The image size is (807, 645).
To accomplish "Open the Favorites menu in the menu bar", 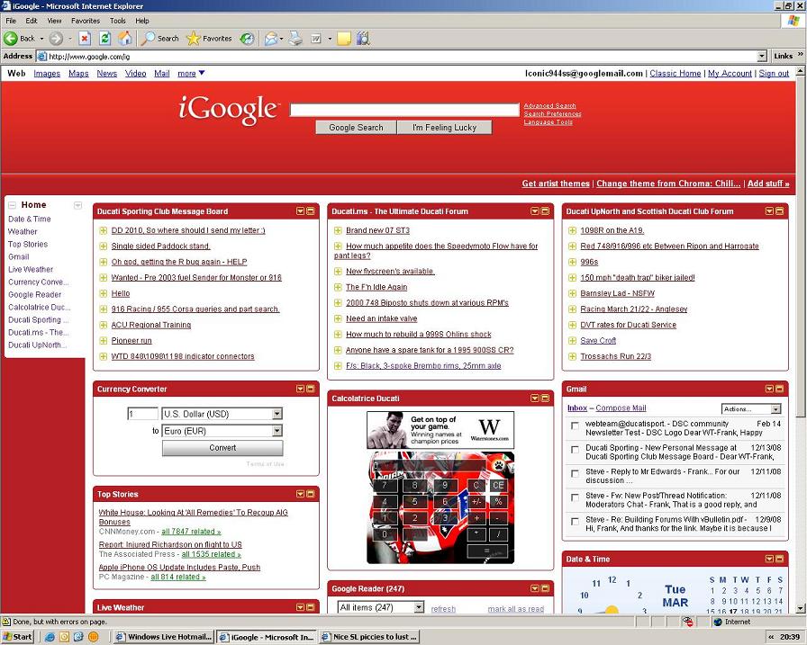I will pos(86,20).
